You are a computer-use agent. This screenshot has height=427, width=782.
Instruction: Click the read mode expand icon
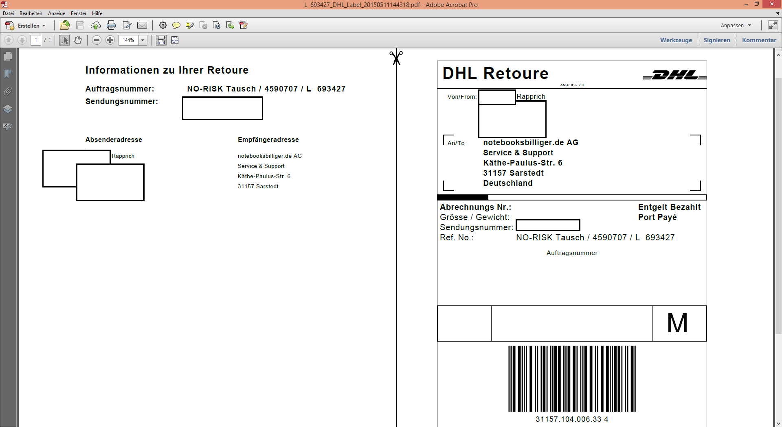pos(773,25)
